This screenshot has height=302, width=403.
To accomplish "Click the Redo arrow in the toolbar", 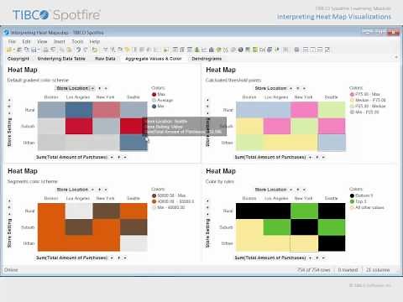I will (x=86, y=49).
